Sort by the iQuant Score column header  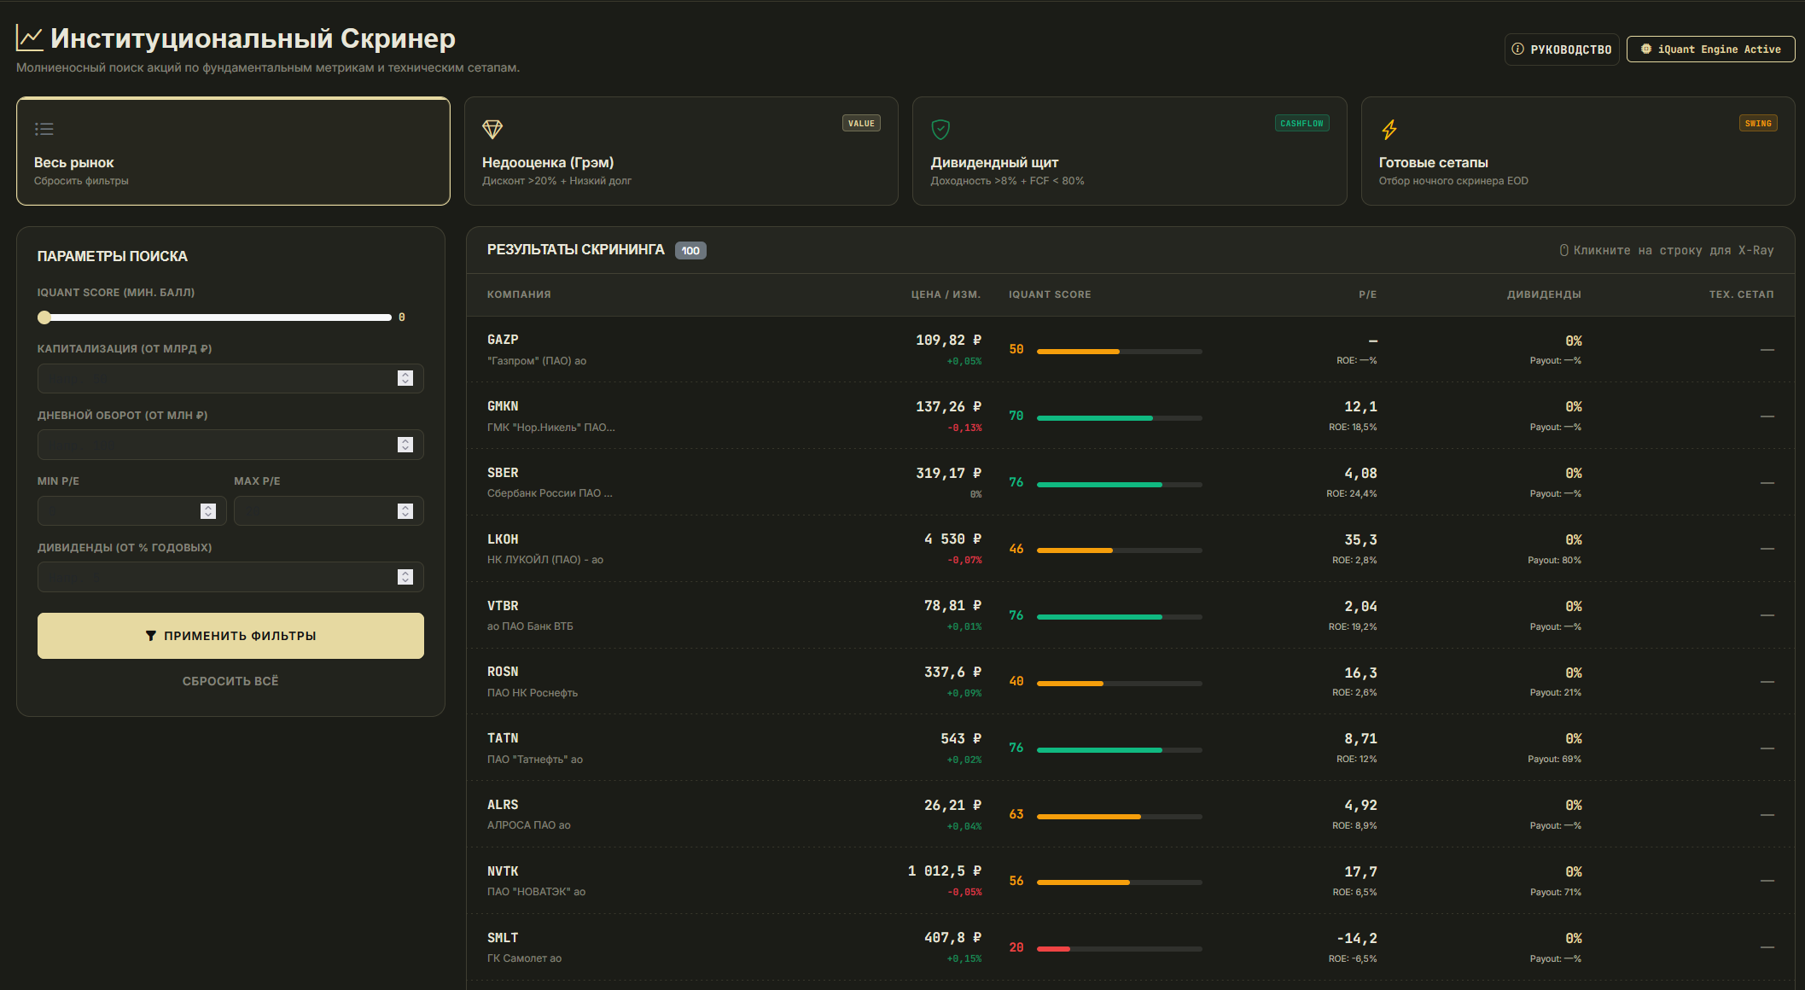click(x=1050, y=294)
